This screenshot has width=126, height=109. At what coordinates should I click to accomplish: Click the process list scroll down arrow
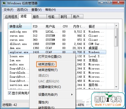(116, 87)
